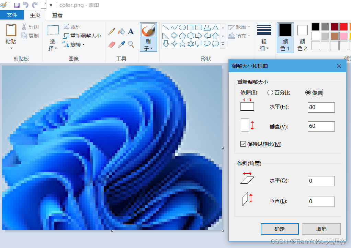Switch to the View (查看) tab
The width and height of the screenshot is (351, 248).
point(57,15)
